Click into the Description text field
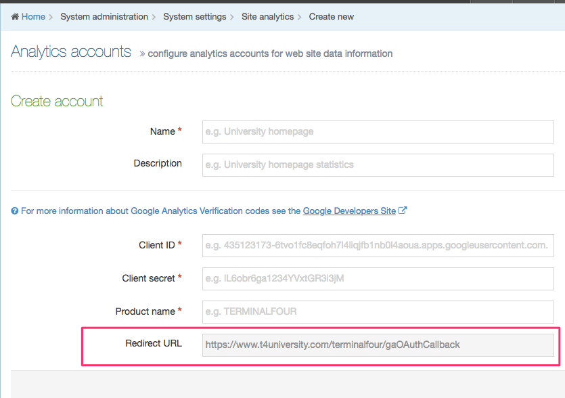This screenshot has height=398, width=565. click(x=378, y=164)
